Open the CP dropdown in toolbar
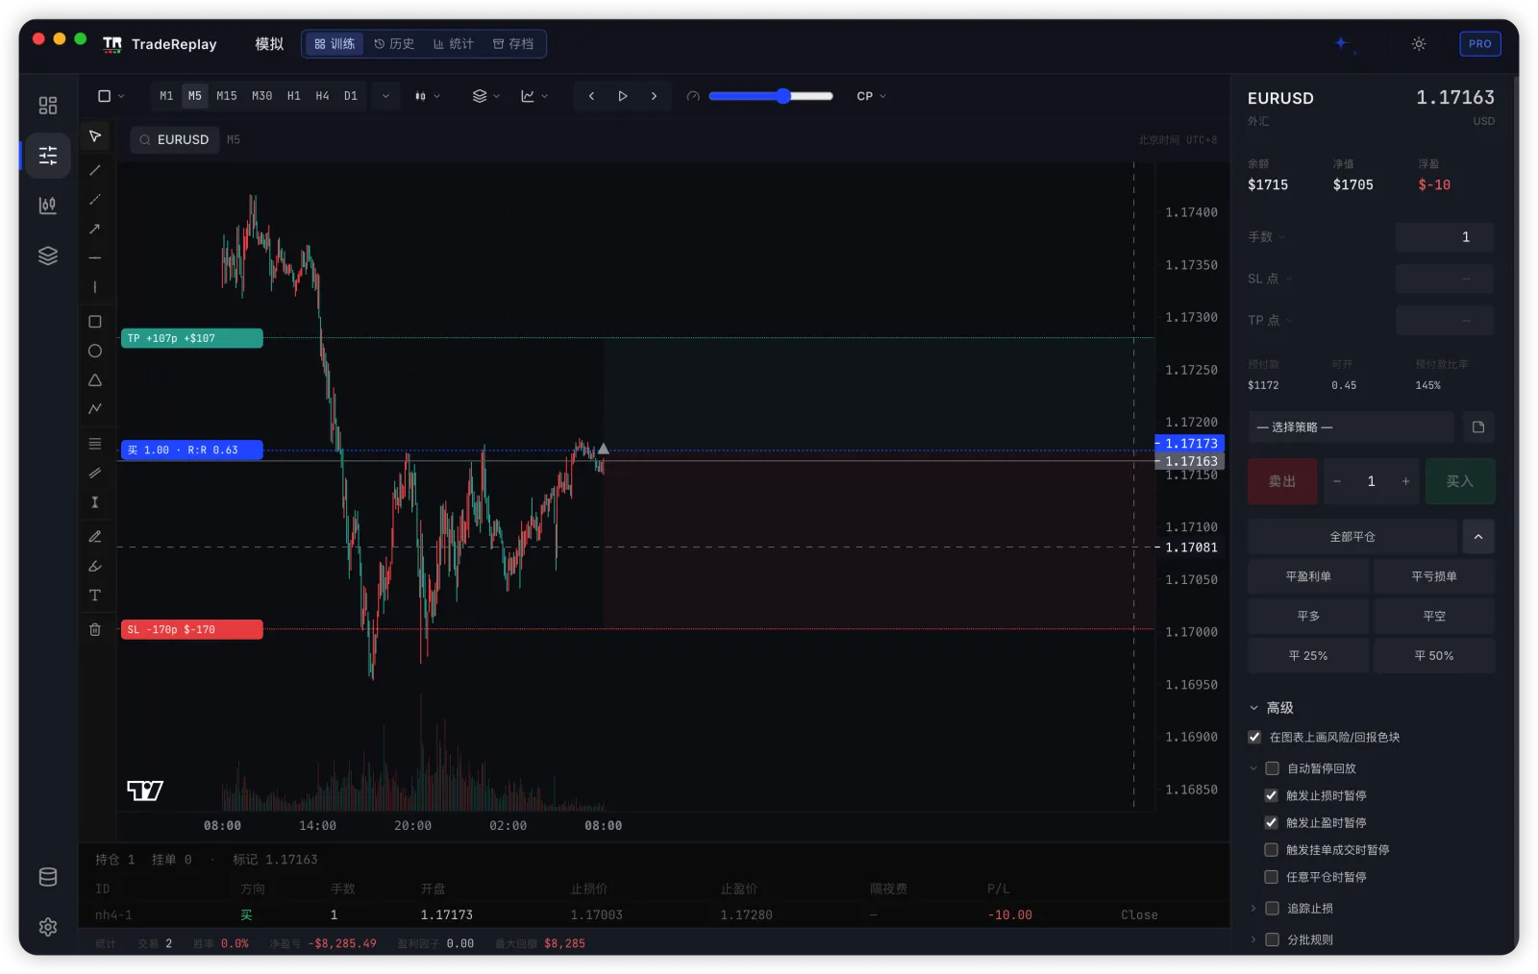This screenshot has width=1538, height=974. 871,96
